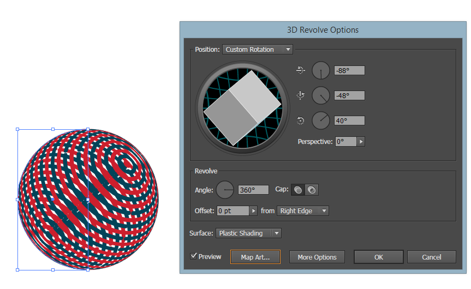Open the Position dropdown showing Custom Rotation
This screenshot has height=289, width=471.
258,49
